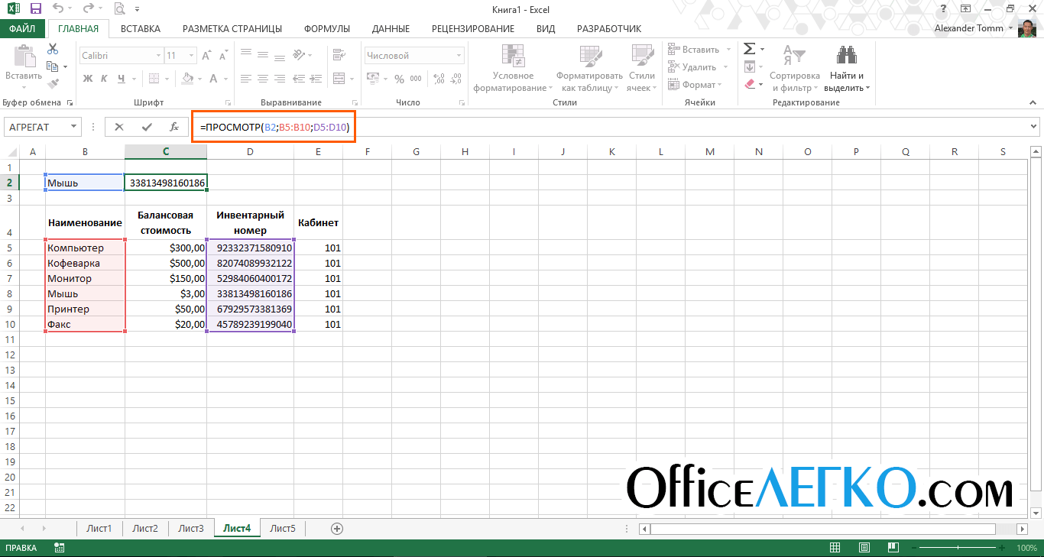Open Insert Function fx dialog

(x=174, y=127)
